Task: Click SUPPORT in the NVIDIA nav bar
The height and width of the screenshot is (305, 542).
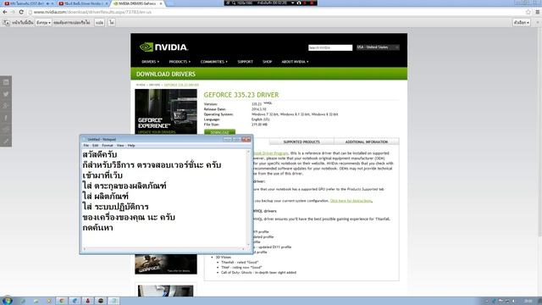Action: 245,62
